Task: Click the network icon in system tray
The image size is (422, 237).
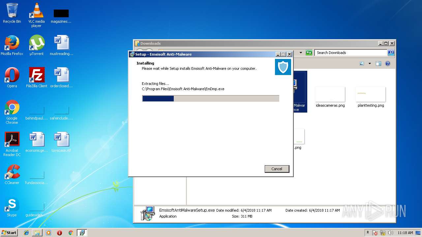Action: pos(383,233)
